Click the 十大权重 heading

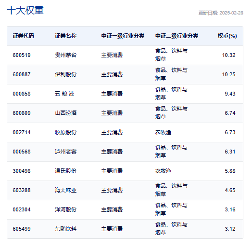pos(25,11)
